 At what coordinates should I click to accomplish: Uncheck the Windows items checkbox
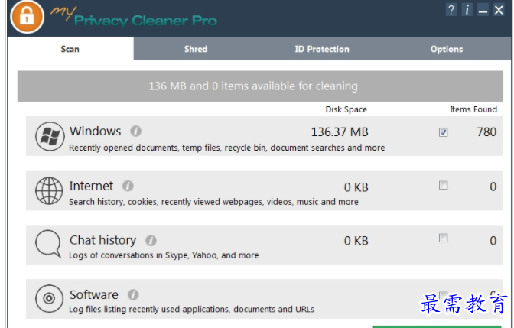click(444, 132)
